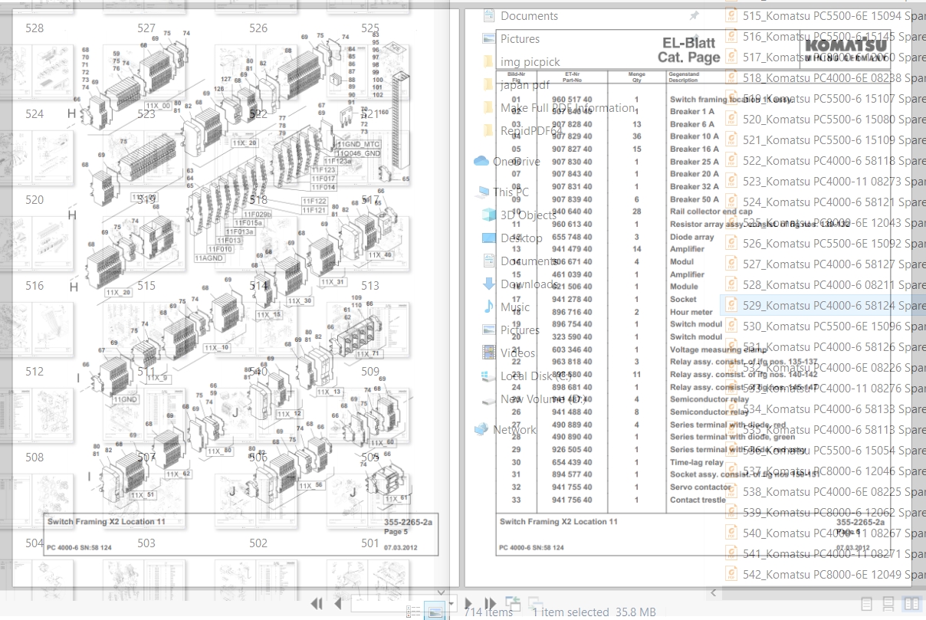Jump to last page using double-right arrow
The image size is (926, 620).
(491, 604)
